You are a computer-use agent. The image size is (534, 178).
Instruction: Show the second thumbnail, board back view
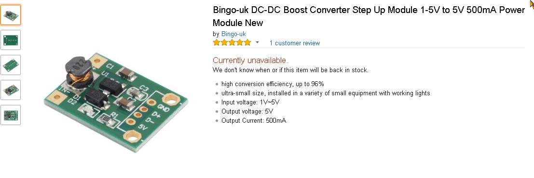click(11, 40)
